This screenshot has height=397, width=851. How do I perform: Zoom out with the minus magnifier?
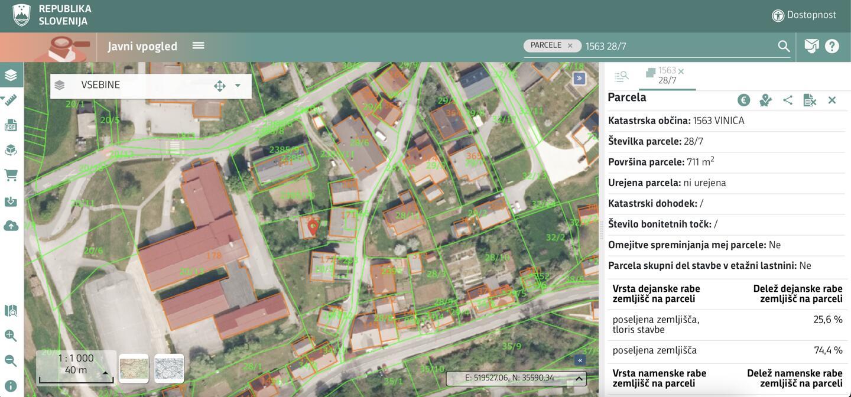pyautogui.click(x=11, y=360)
